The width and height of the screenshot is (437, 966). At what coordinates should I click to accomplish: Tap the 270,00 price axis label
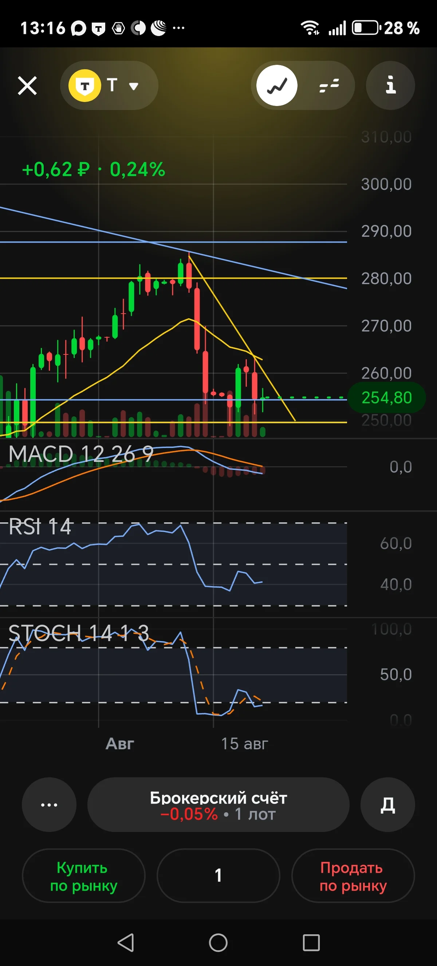pos(386,326)
